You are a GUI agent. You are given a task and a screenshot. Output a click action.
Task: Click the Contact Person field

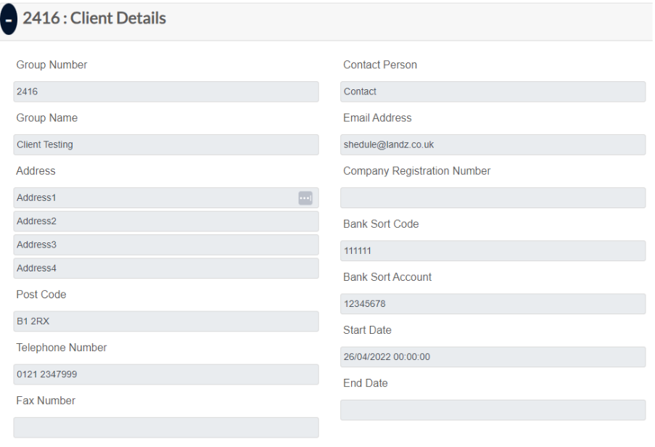coord(493,91)
